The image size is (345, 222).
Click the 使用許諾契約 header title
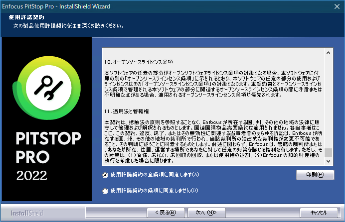[x=26, y=17]
